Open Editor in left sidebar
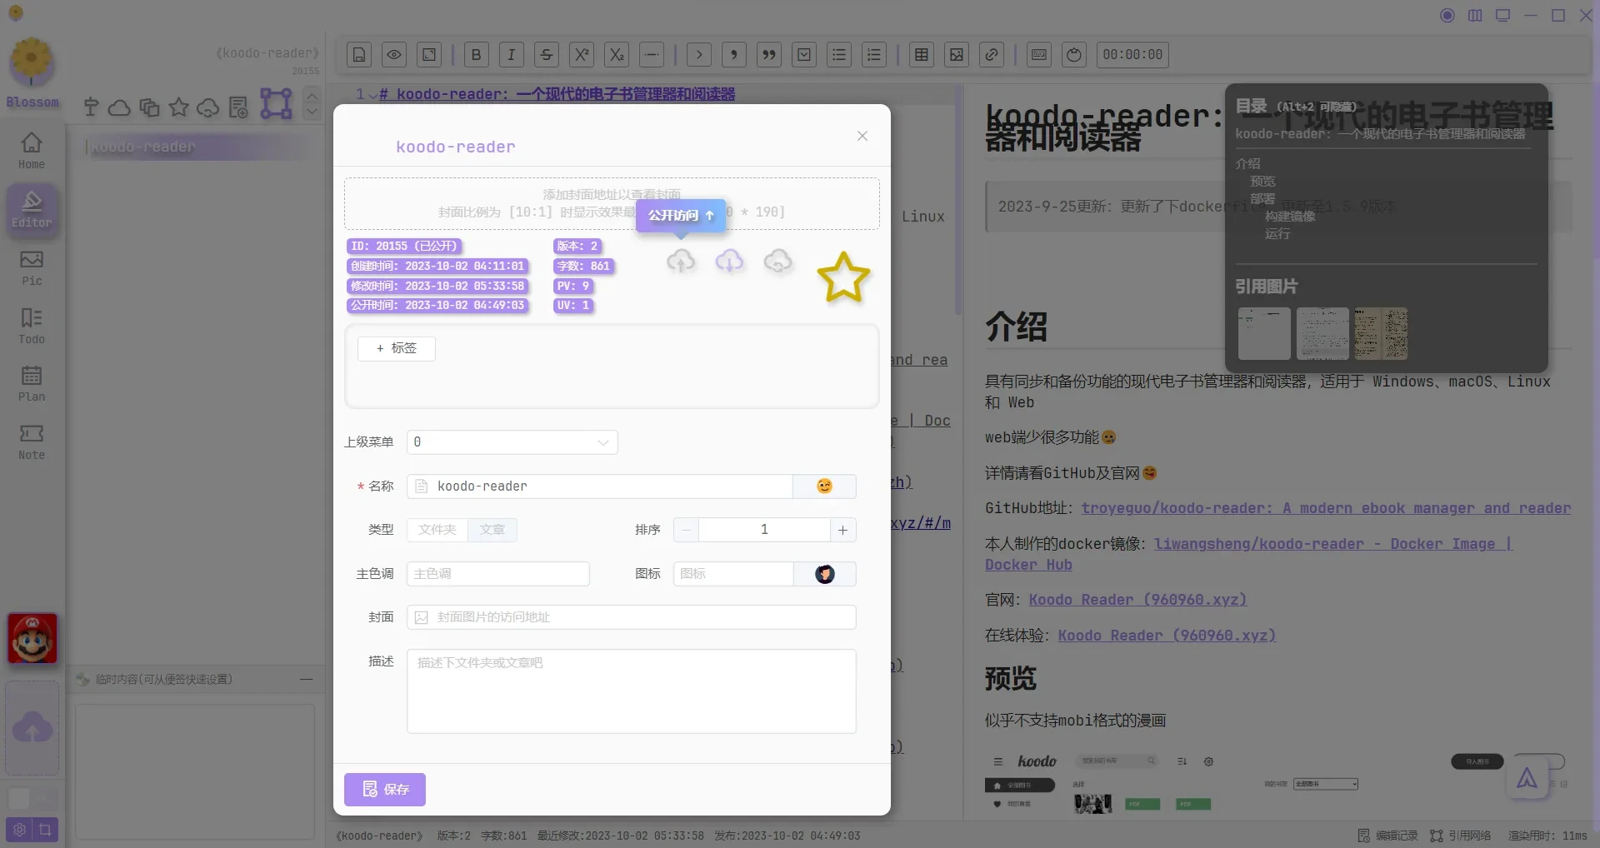The width and height of the screenshot is (1600, 848). pos(32,210)
